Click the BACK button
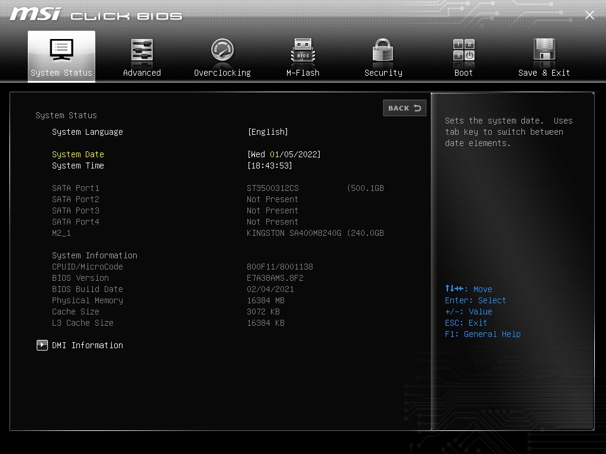Viewport: 606px width, 454px height. coord(405,108)
